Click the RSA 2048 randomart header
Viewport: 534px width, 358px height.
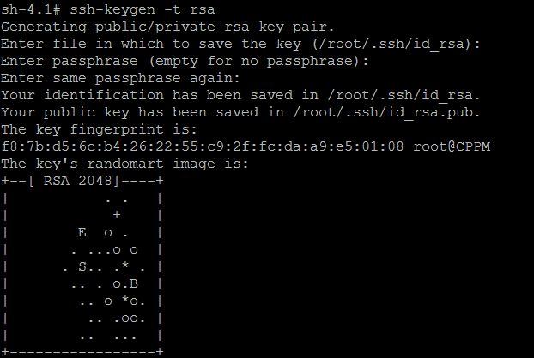(x=82, y=181)
